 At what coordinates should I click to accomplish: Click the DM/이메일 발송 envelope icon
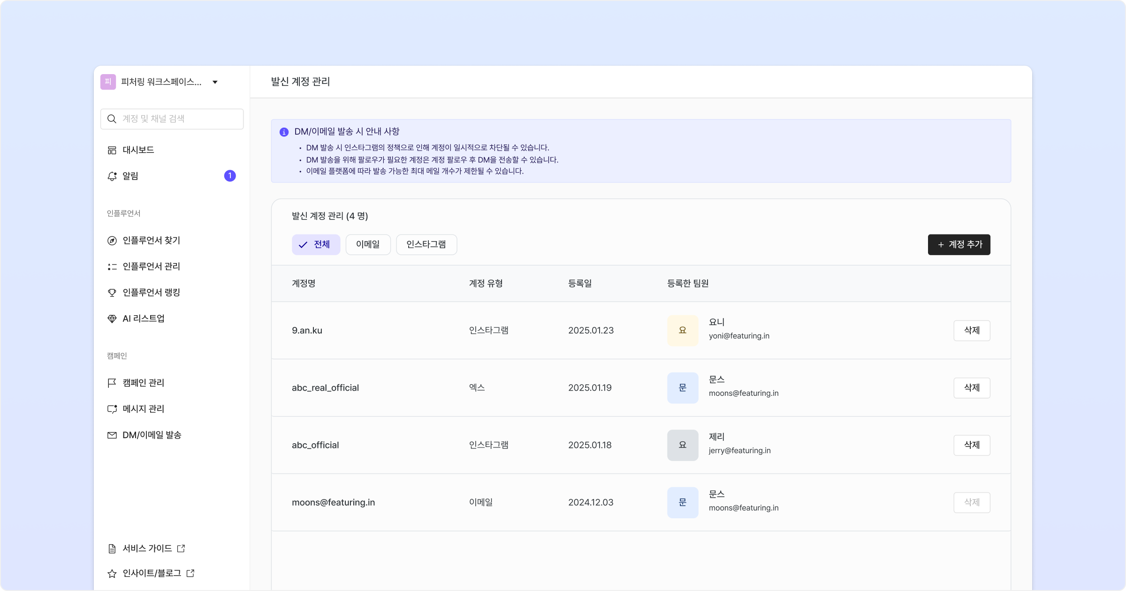tap(112, 435)
